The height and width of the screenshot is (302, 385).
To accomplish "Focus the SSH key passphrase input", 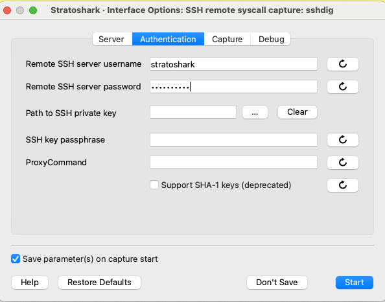I will click(233, 140).
